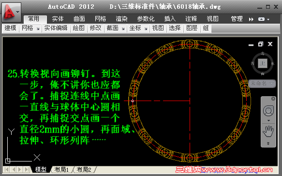The image size is (282, 176).
Task: Open the 建模 panel
Action: (11, 28)
